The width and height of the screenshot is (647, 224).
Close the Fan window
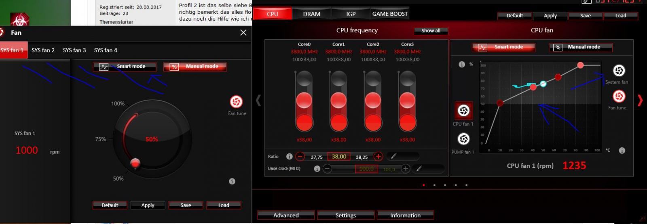(x=243, y=33)
